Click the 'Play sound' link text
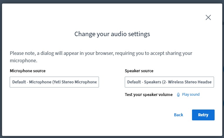Viewport: 224px width, 138px height. tap(191, 95)
